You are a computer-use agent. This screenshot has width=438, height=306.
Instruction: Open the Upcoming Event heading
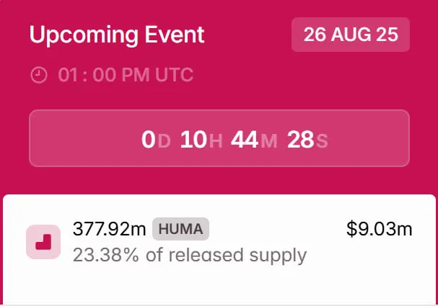(117, 35)
